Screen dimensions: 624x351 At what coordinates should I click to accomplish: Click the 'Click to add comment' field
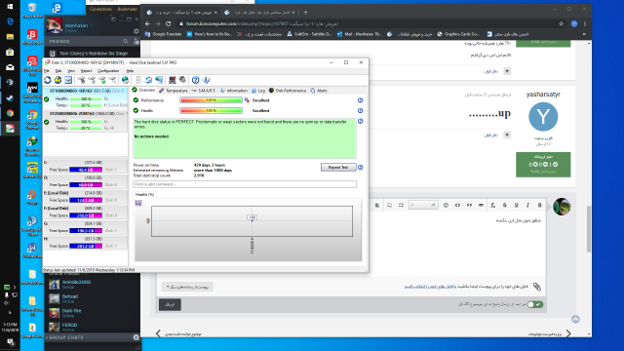point(245,184)
